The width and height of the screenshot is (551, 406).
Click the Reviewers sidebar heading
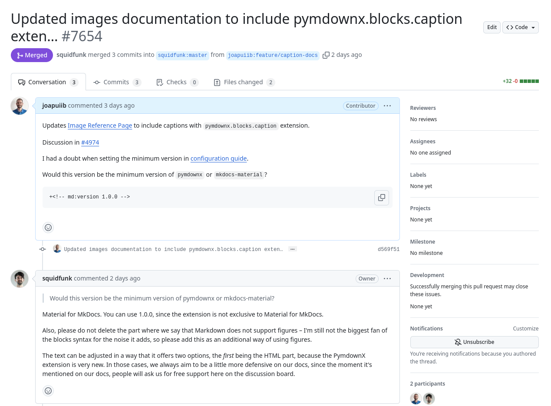423,108
